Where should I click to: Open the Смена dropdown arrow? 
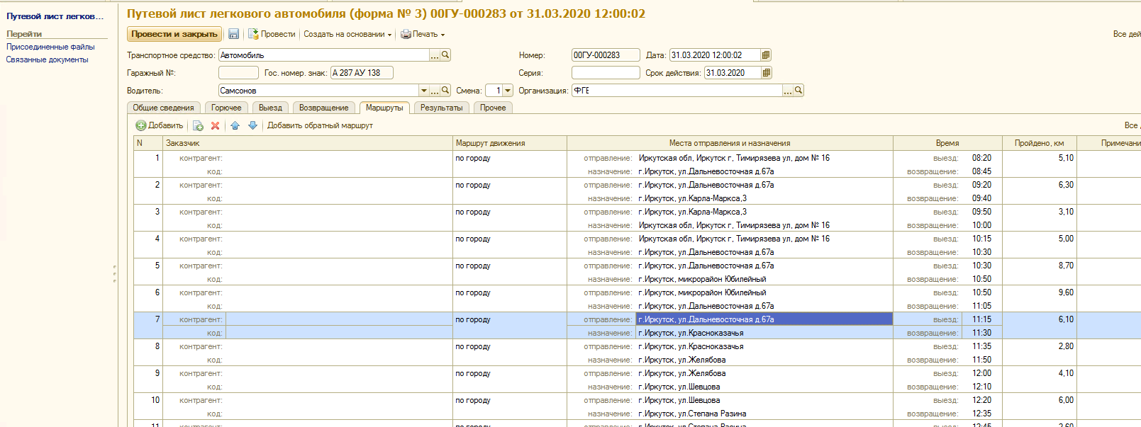pos(508,91)
